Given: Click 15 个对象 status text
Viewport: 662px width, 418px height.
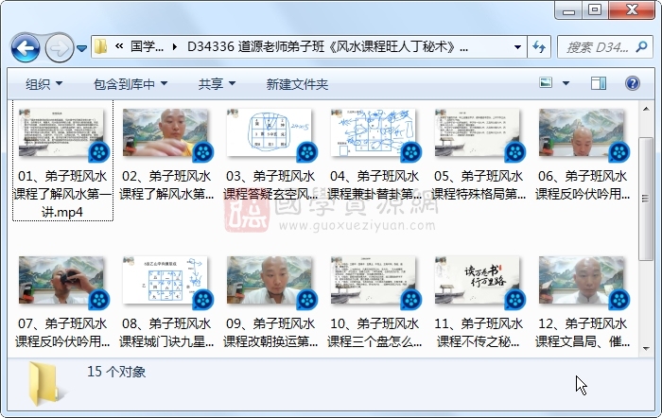Looking at the screenshot, I should tap(116, 372).
